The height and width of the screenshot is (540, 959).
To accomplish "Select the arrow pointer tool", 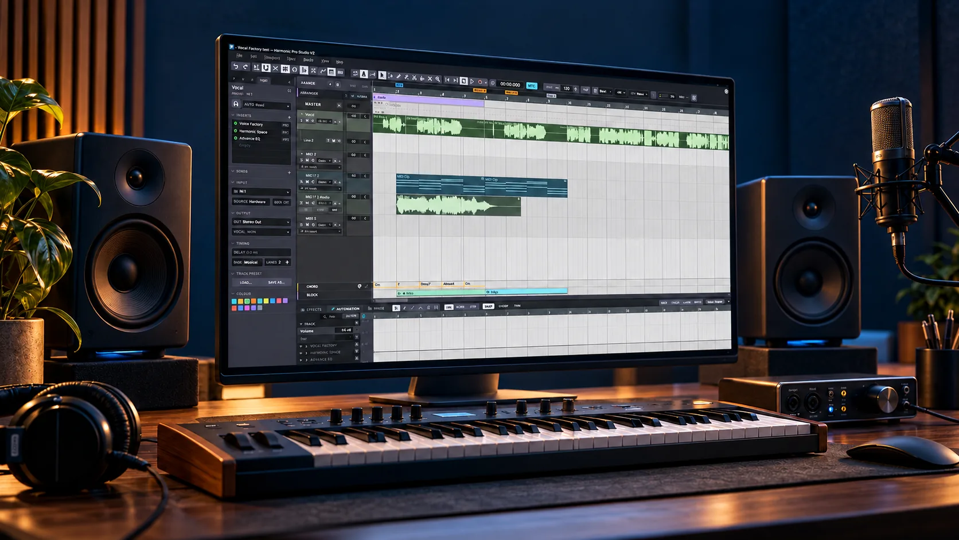I will coord(382,75).
